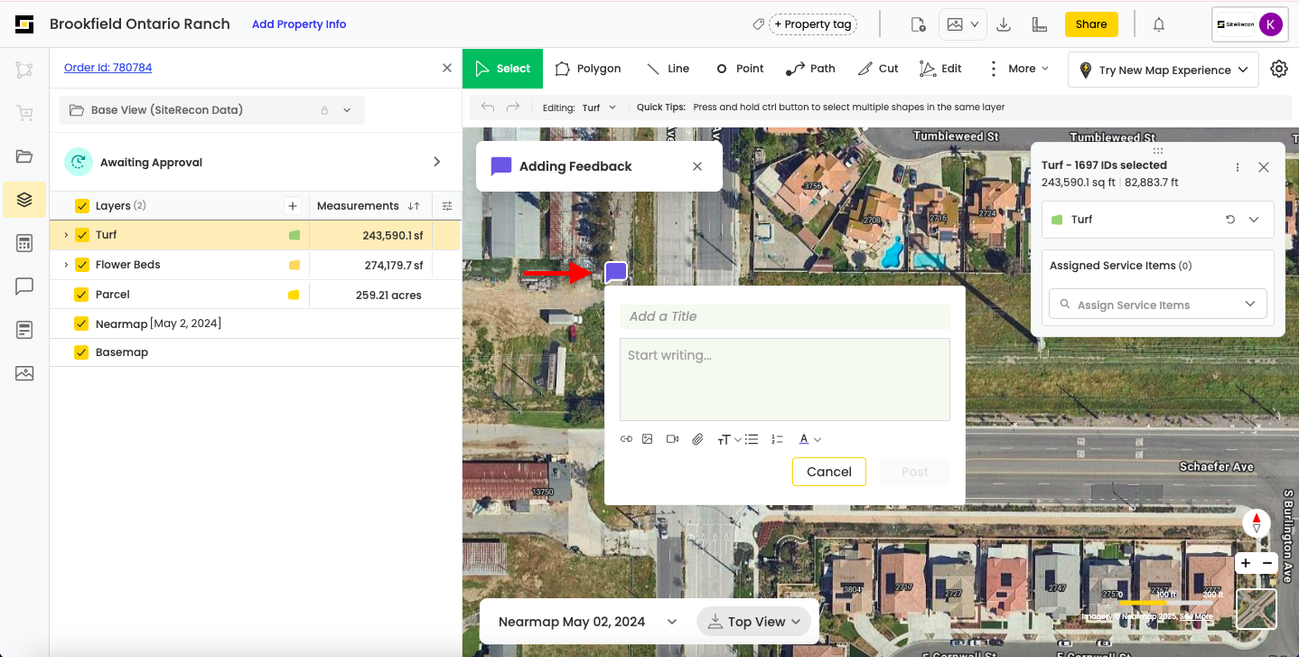The width and height of the screenshot is (1299, 657).
Task: Uncheck the Flower Beds layer checkbox
Action: (x=82, y=265)
